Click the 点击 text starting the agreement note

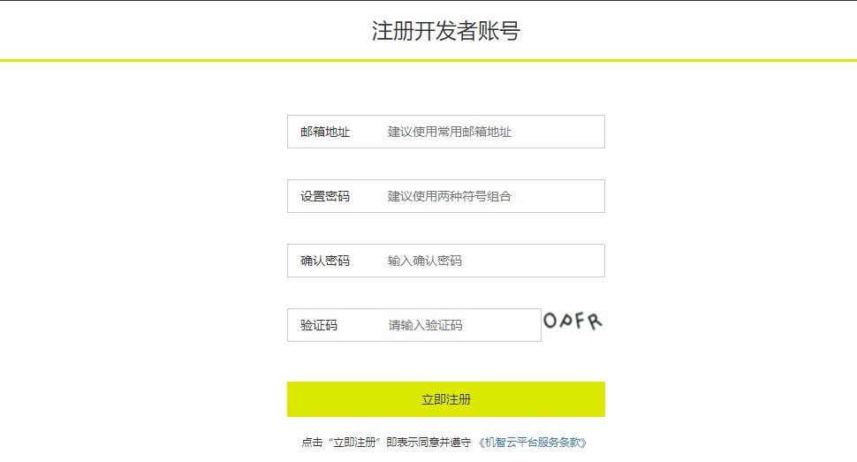pos(311,443)
